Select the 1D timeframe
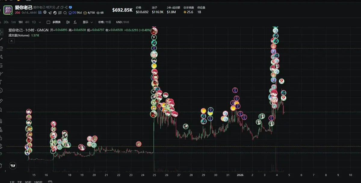The width and height of the screenshot is (361, 183). point(34,22)
